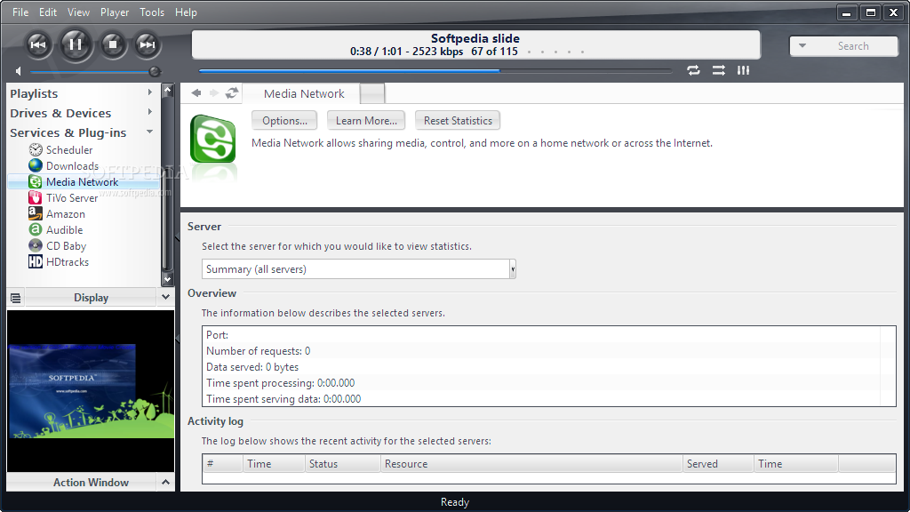Viewport: 910px width, 512px height.
Task: Minimize the player window
Action: [x=847, y=12]
